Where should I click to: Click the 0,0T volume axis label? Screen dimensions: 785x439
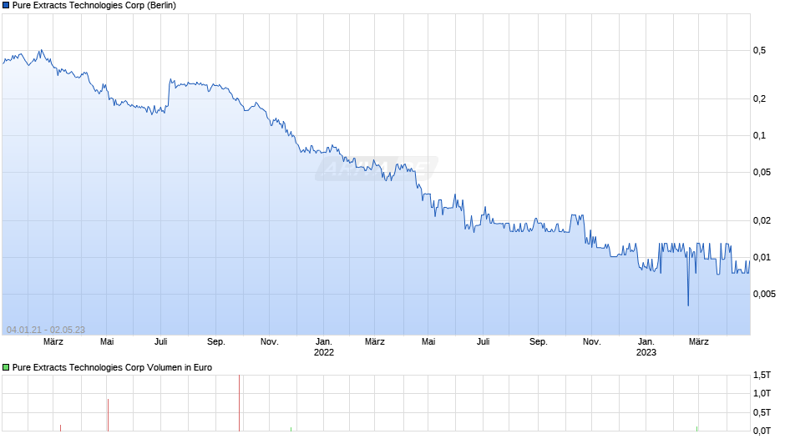[x=762, y=431]
